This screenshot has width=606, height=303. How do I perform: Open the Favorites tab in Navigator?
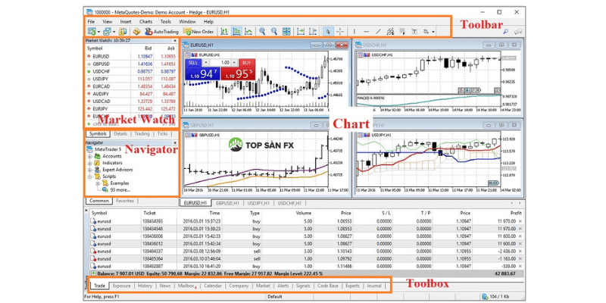[x=125, y=201]
